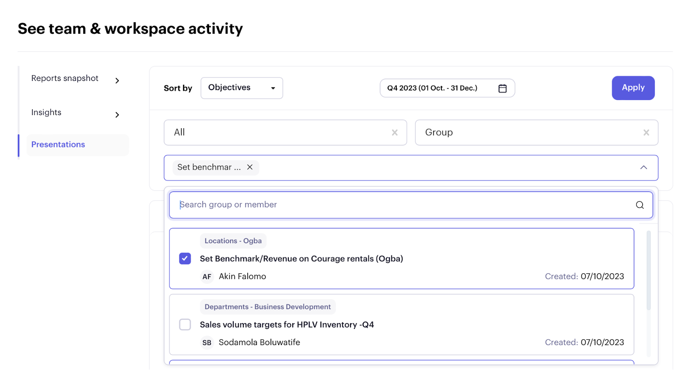Open the Q4 2023 date range picker
The height and width of the screenshot is (370, 700).
pyautogui.click(x=447, y=88)
